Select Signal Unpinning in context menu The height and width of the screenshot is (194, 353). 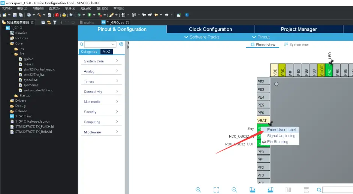[x=281, y=136]
